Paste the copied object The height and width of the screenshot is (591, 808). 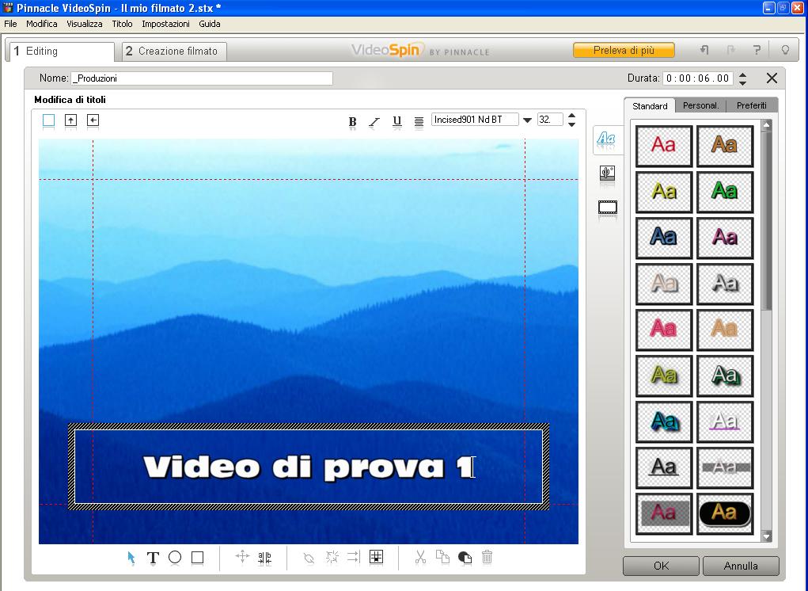pyautogui.click(x=465, y=558)
